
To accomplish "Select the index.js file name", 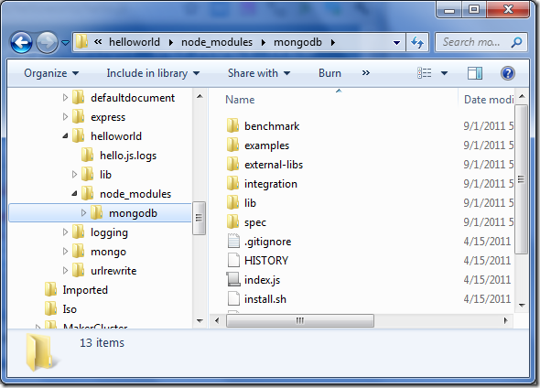I will click(262, 280).
